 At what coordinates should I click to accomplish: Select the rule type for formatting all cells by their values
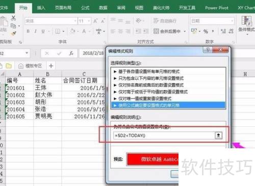coord(168,71)
